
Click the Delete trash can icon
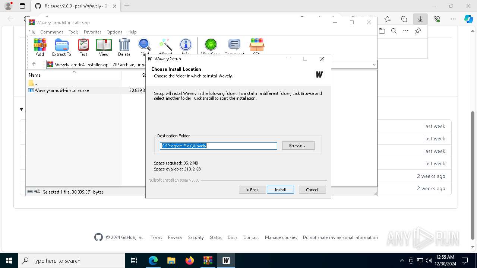click(124, 47)
